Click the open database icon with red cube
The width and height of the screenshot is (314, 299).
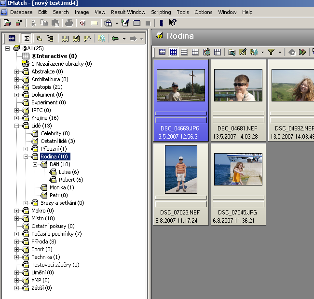[19, 23]
